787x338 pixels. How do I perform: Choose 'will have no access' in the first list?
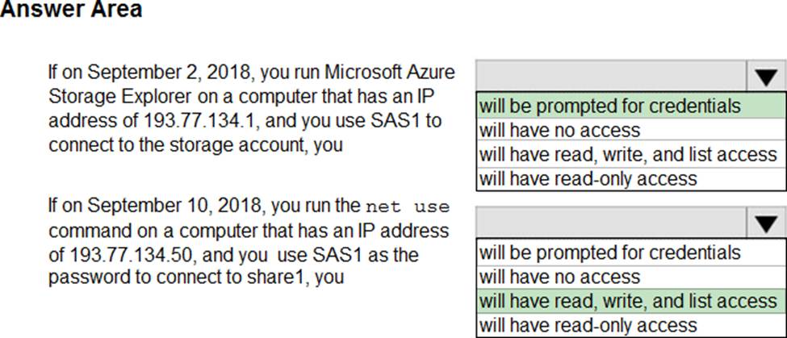click(631, 131)
